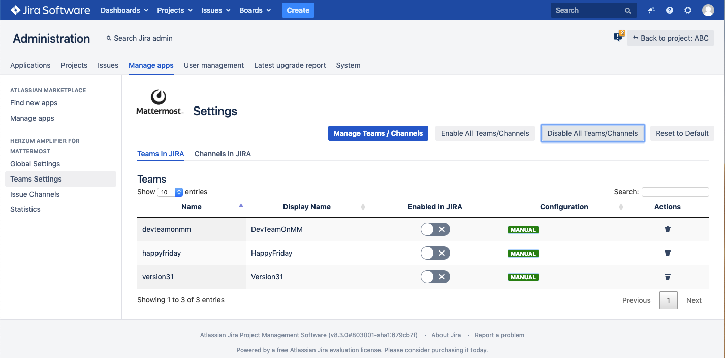
Task: Open the notifications icon with badge 2
Action: point(618,37)
